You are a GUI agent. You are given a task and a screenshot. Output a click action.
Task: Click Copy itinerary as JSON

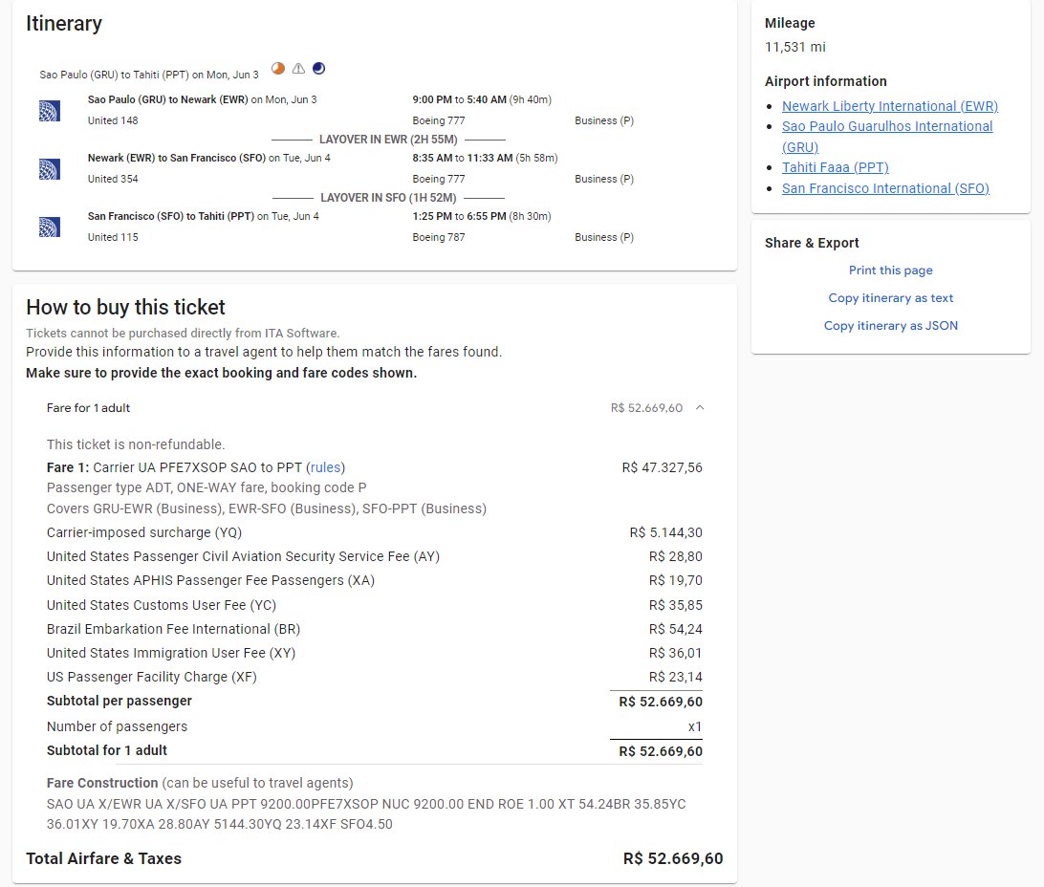(x=890, y=325)
